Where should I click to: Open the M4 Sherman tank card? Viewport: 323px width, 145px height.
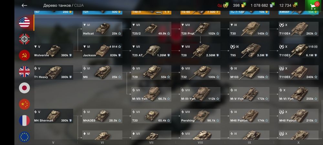54,116
